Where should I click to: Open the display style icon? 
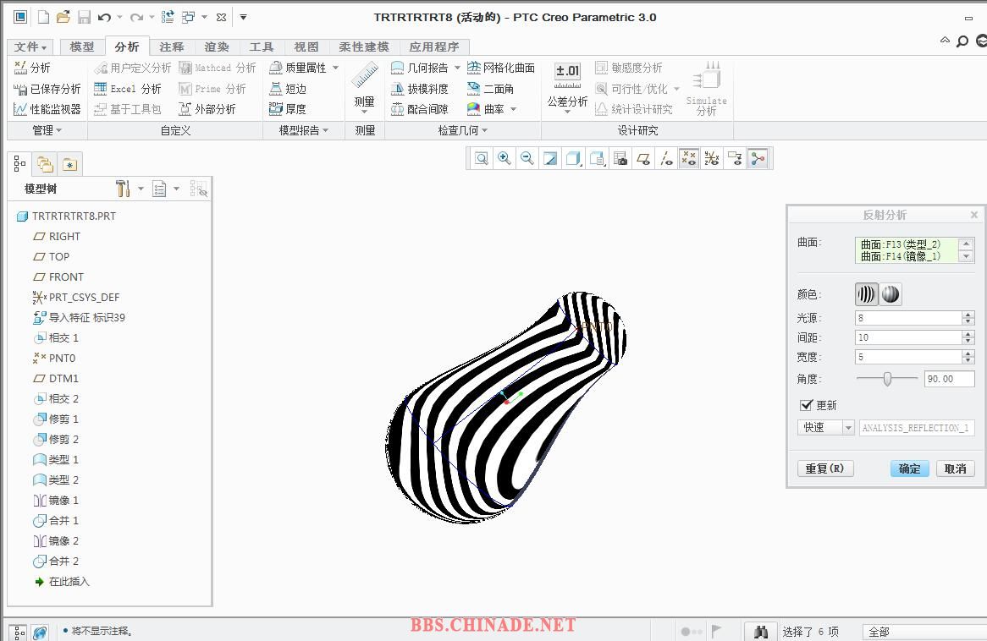(x=573, y=158)
